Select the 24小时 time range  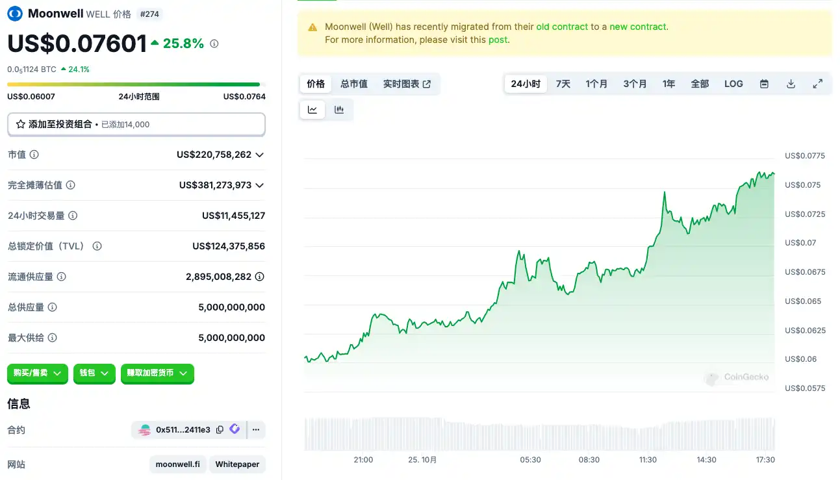526,84
